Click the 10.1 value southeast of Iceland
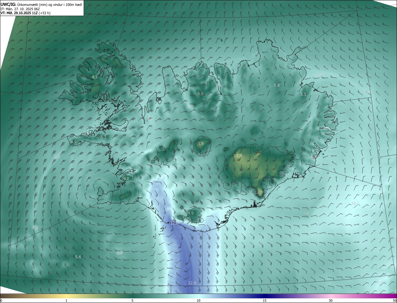The image size is (397, 303). pos(355,203)
